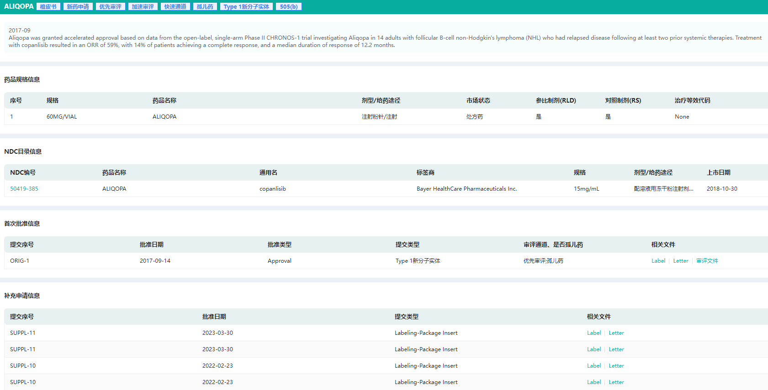Click the truncated 配溶液用冻干粉注射剂 cell

pos(663,189)
